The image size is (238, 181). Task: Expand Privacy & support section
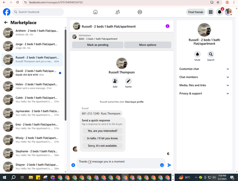[x=204, y=93]
